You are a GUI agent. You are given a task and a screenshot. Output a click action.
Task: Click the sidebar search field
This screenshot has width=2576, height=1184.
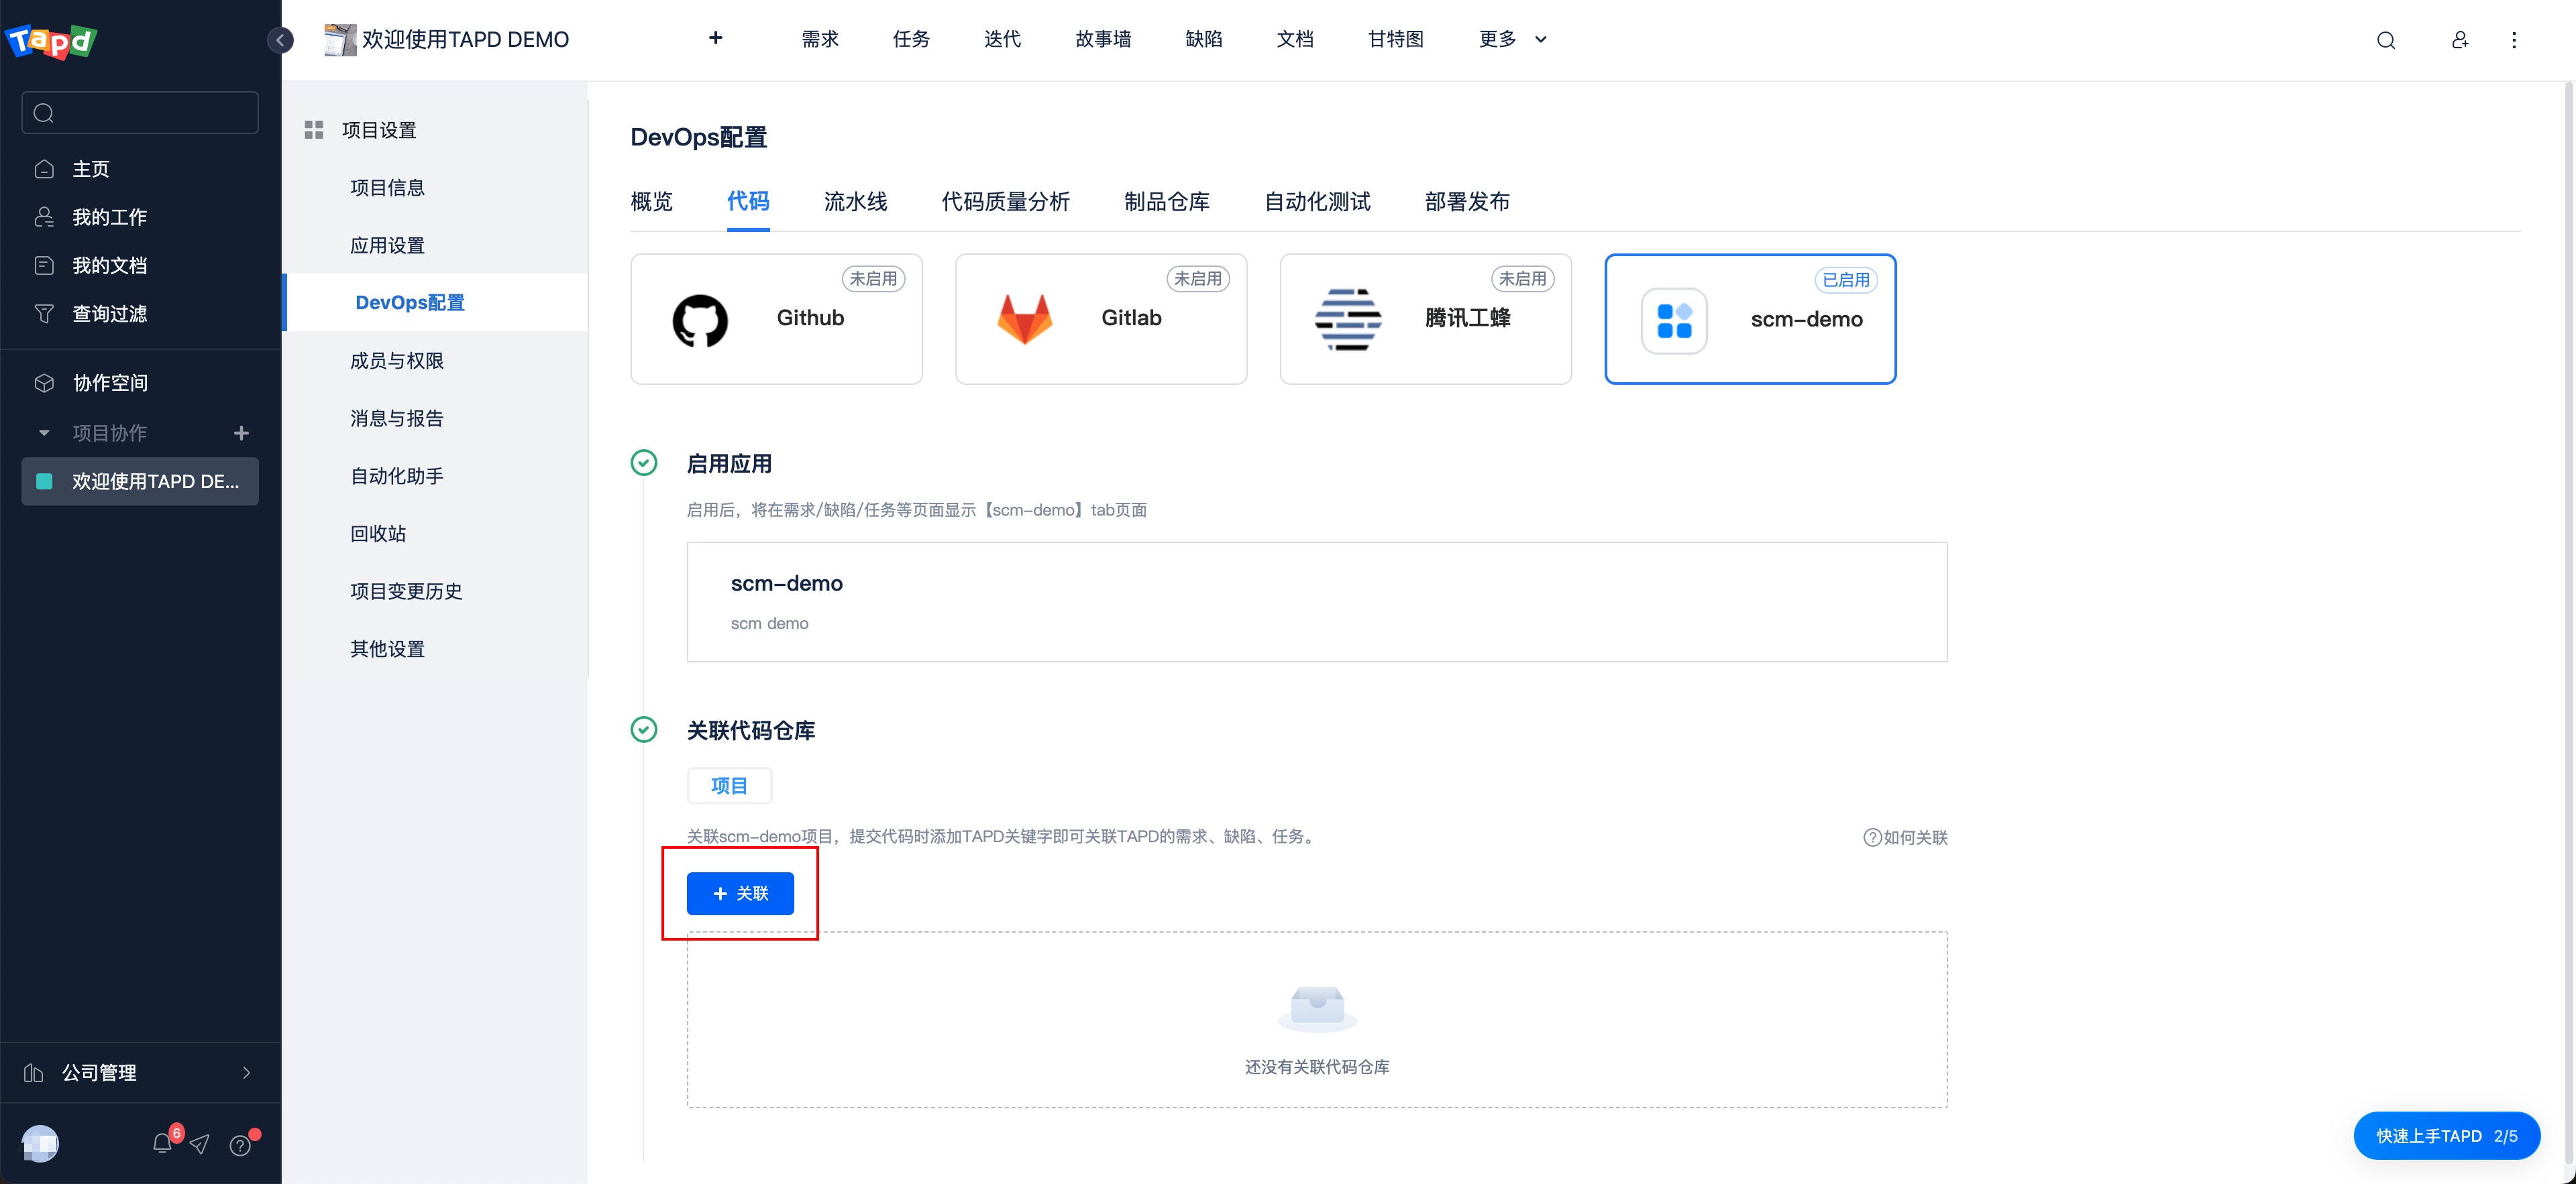coord(140,113)
